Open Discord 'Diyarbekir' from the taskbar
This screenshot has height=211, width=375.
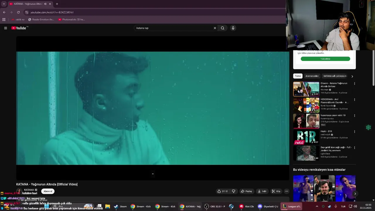point(268,206)
